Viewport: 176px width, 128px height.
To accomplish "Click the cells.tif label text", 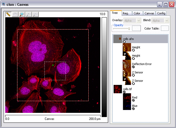I will coord(127,89).
